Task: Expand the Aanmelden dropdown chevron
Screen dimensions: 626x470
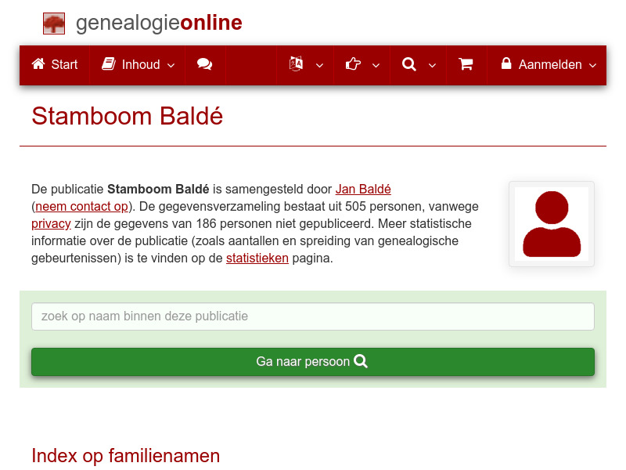Action: coord(593,67)
